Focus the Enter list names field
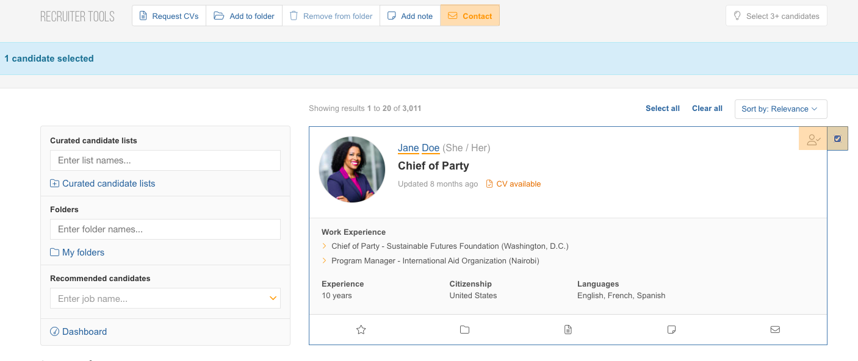The height and width of the screenshot is (361, 858). (x=165, y=160)
